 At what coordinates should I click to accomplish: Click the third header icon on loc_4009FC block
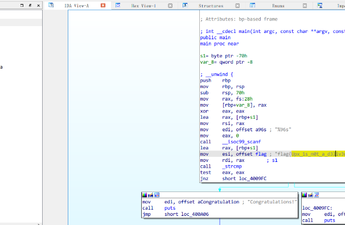click(x=317, y=195)
